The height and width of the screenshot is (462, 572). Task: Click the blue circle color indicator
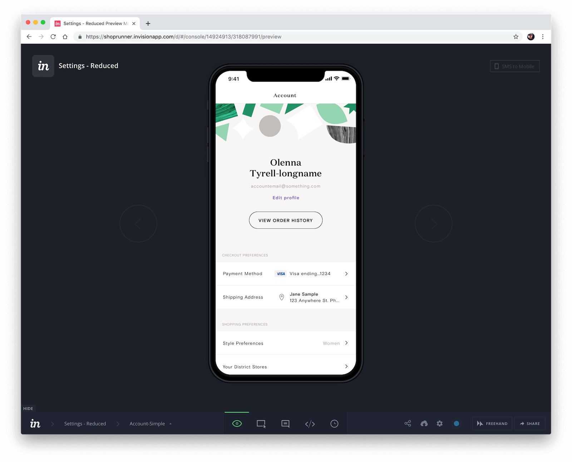coord(456,423)
